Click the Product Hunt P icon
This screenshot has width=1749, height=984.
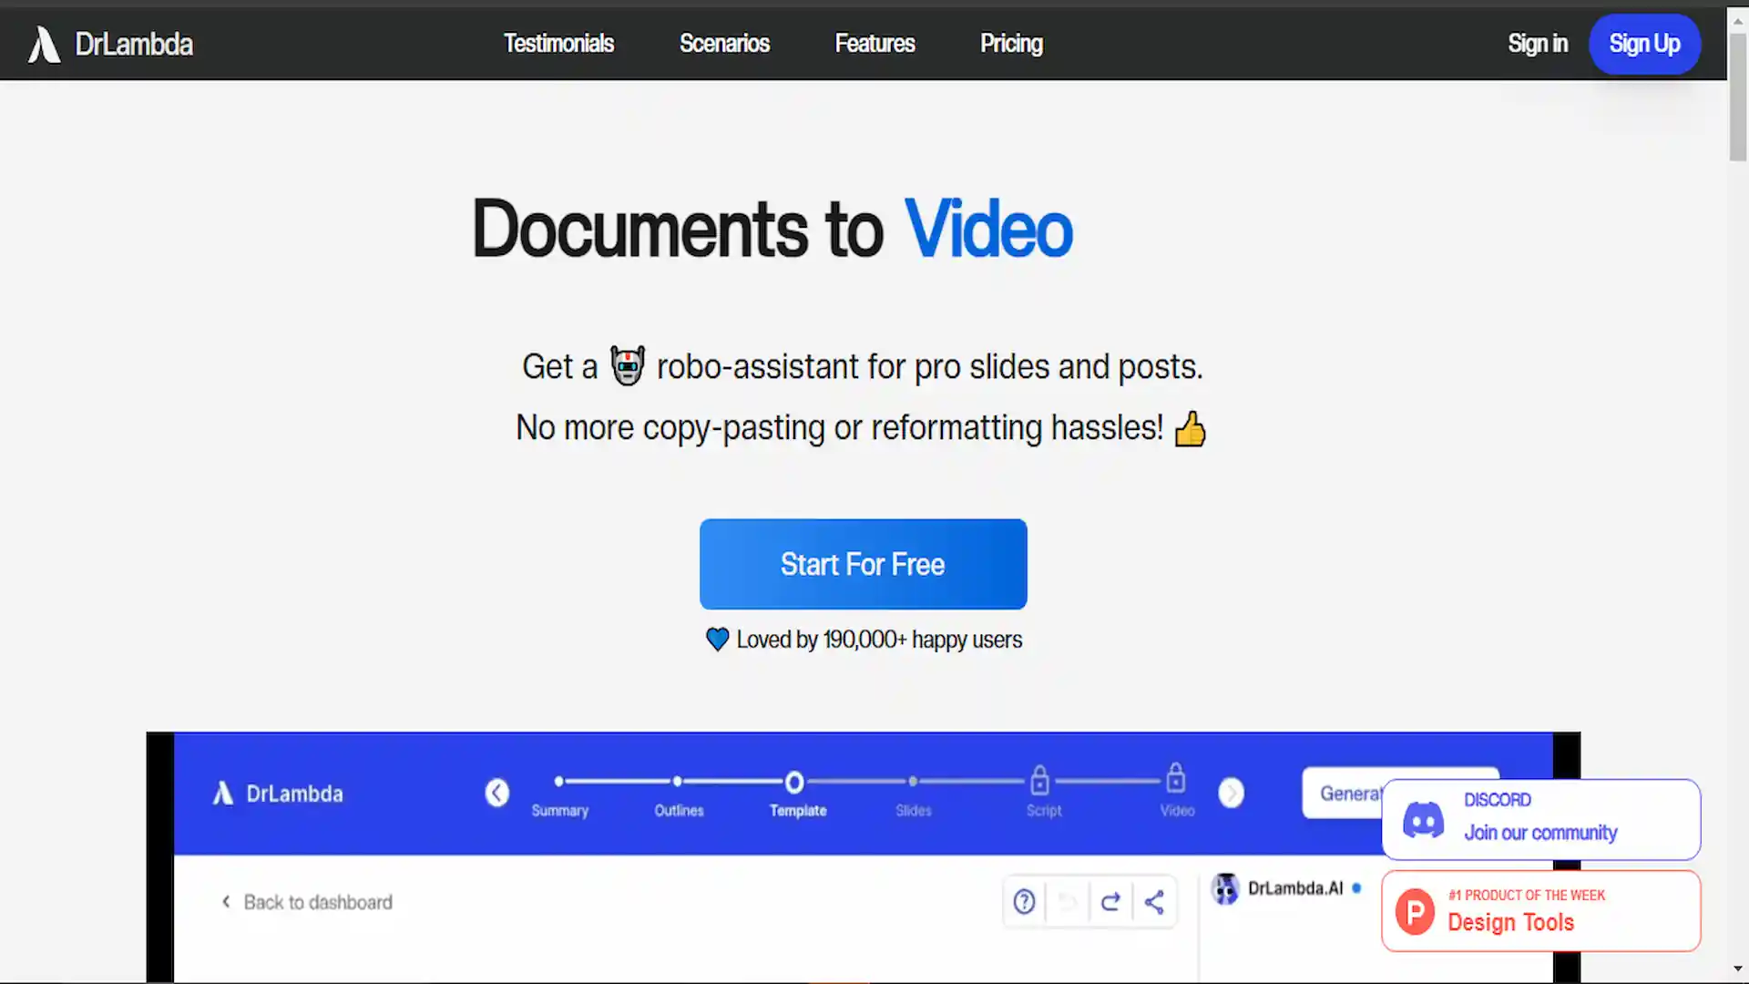pos(1415,911)
